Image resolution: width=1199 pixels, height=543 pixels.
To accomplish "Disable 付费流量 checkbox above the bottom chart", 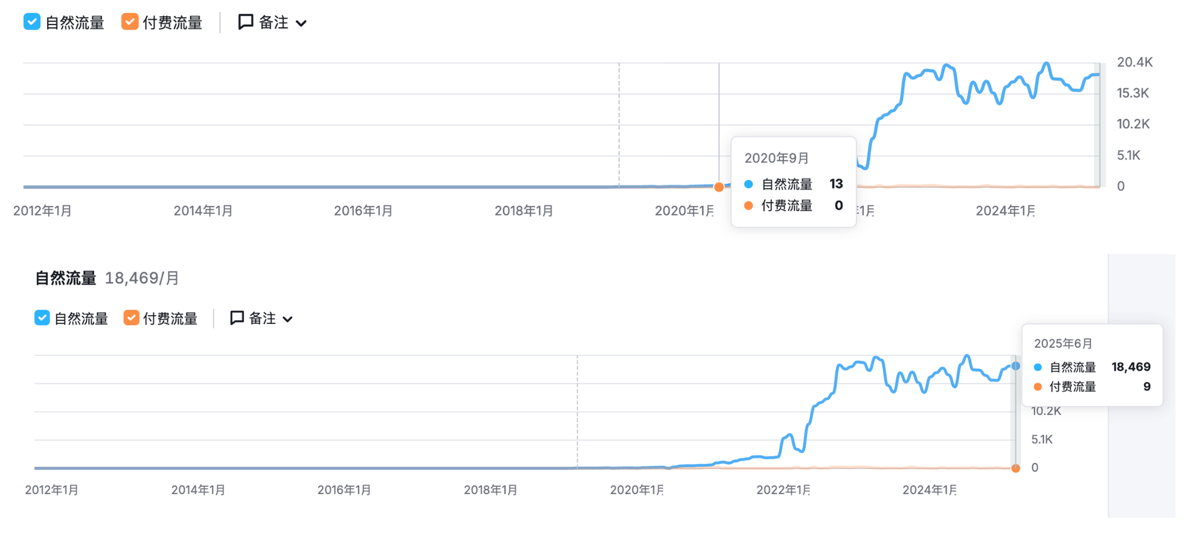I will (131, 318).
